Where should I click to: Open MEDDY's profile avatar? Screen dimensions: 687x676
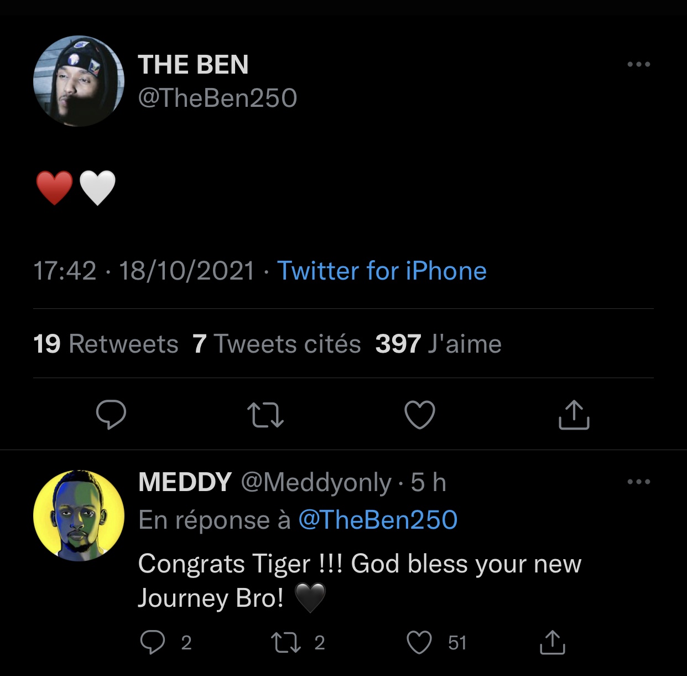click(x=79, y=515)
